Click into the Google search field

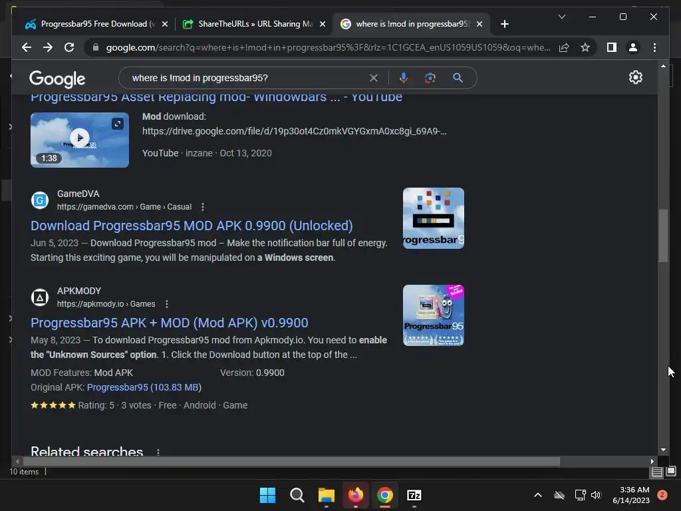[x=247, y=78]
